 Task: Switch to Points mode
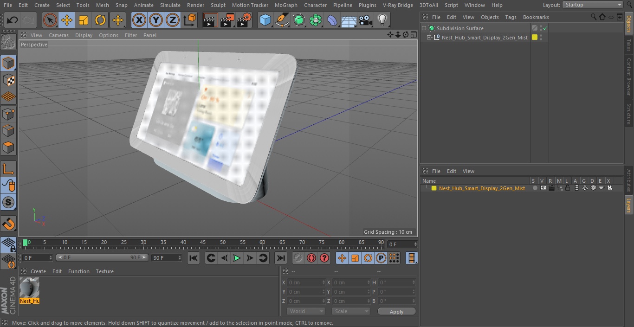[8, 114]
